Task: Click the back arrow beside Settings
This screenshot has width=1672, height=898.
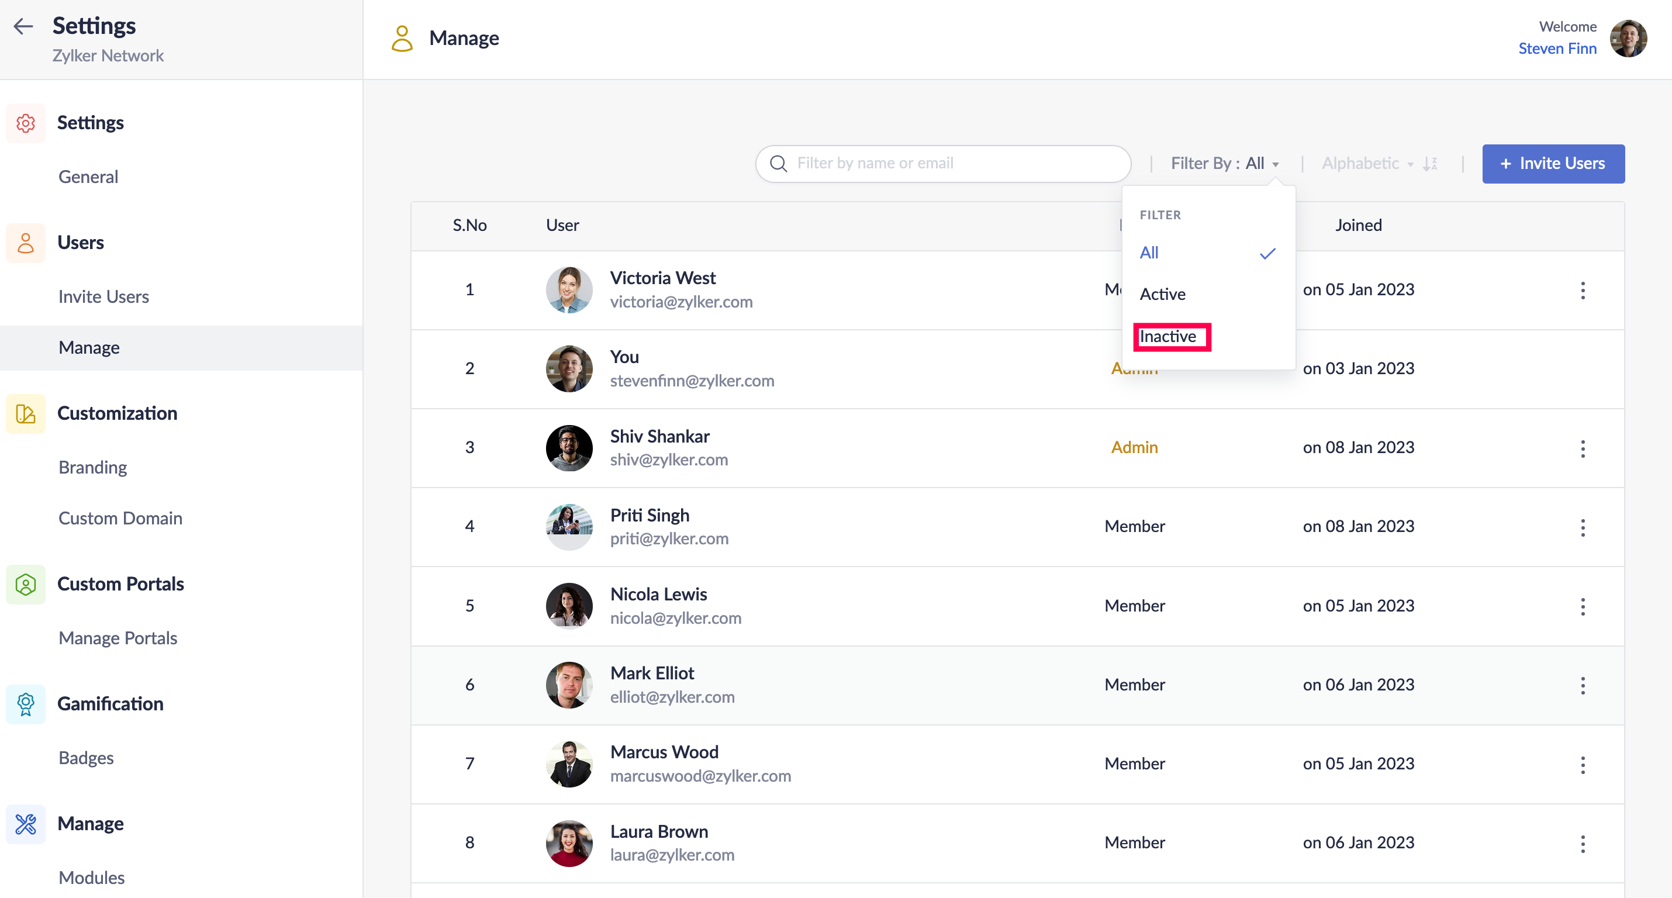Action: tap(23, 26)
